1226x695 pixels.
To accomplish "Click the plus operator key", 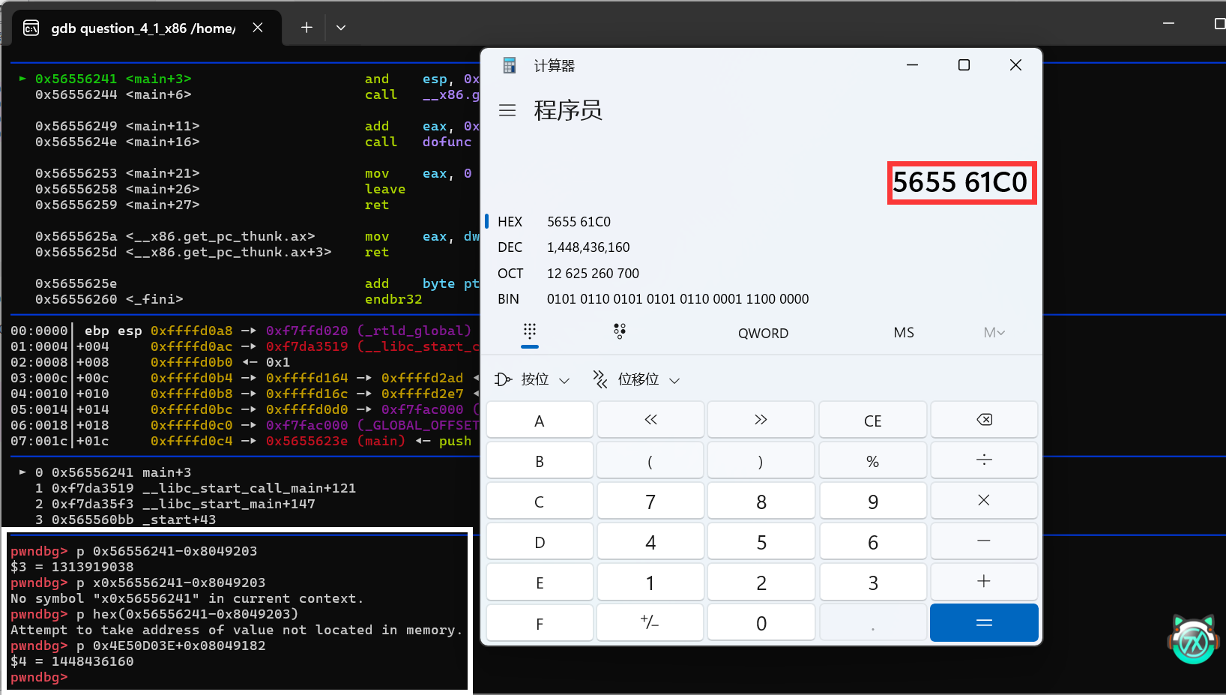I will click(x=984, y=582).
